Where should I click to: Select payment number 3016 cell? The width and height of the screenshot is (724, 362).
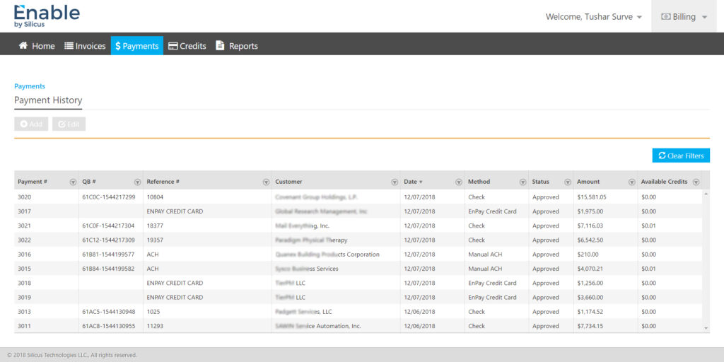click(46, 255)
